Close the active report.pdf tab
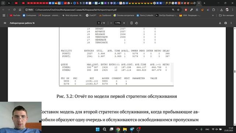The width and height of the screenshot is (236, 133). pyautogui.click(x=199, y=3)
